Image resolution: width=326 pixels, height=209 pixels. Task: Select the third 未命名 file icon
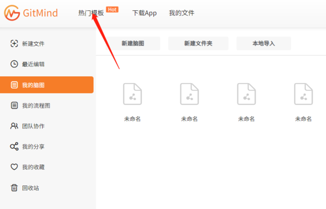[246, 94]
